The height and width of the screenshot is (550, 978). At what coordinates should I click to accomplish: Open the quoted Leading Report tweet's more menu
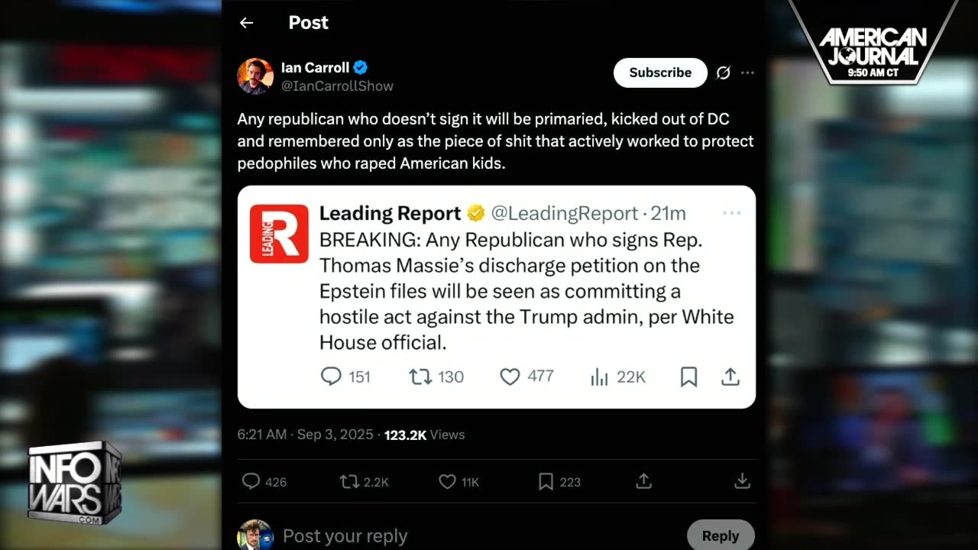pyautogui.click(x=732, y=213)
